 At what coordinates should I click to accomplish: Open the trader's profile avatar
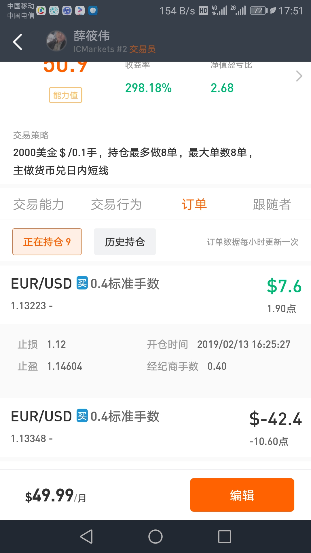click(56, 41)
